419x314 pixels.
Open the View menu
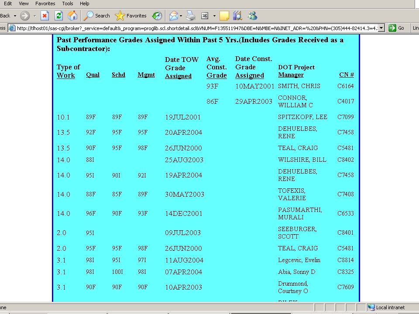click(24, 3)
